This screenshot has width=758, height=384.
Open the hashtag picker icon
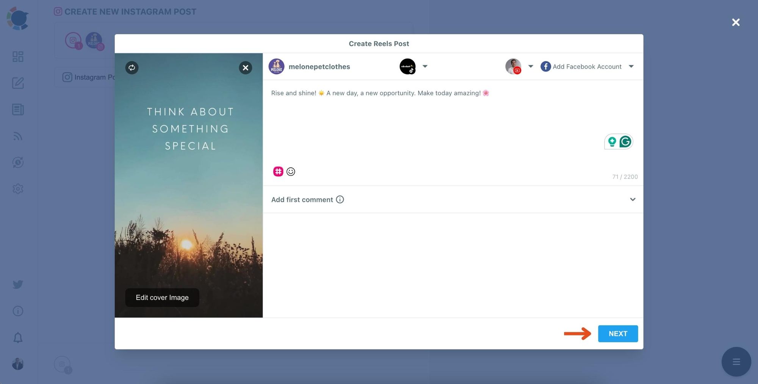(x=278, y=171)
